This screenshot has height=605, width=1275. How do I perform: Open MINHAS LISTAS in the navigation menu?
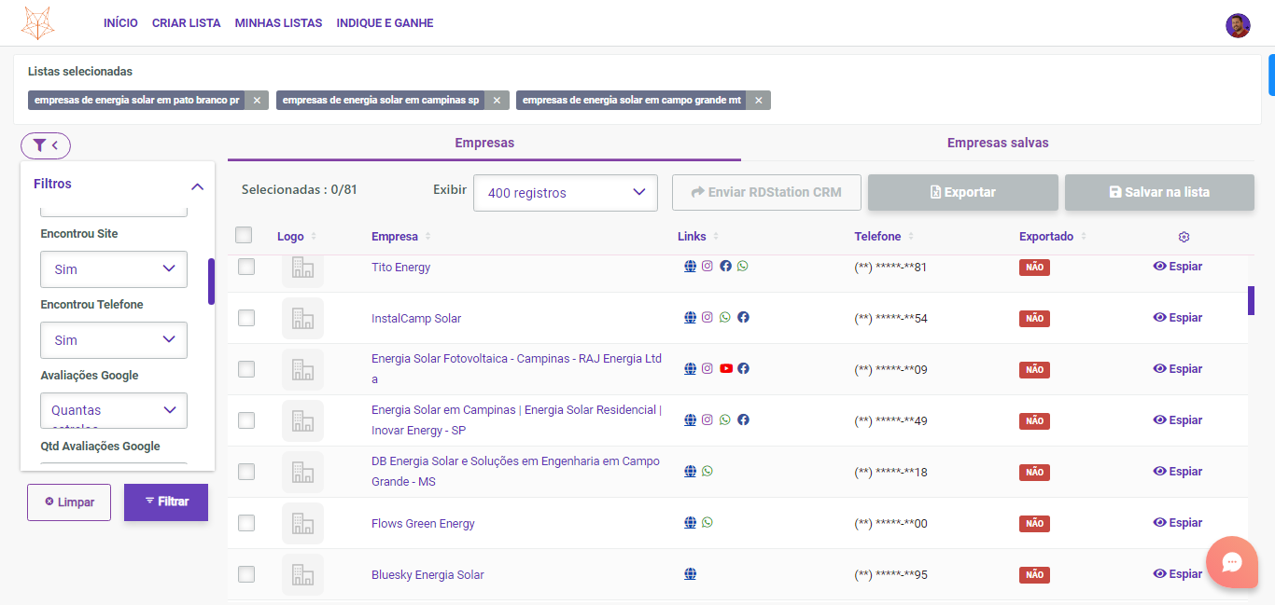(x=278, y=22)
